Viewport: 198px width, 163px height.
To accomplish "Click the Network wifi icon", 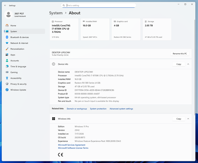I will point(7,43).
